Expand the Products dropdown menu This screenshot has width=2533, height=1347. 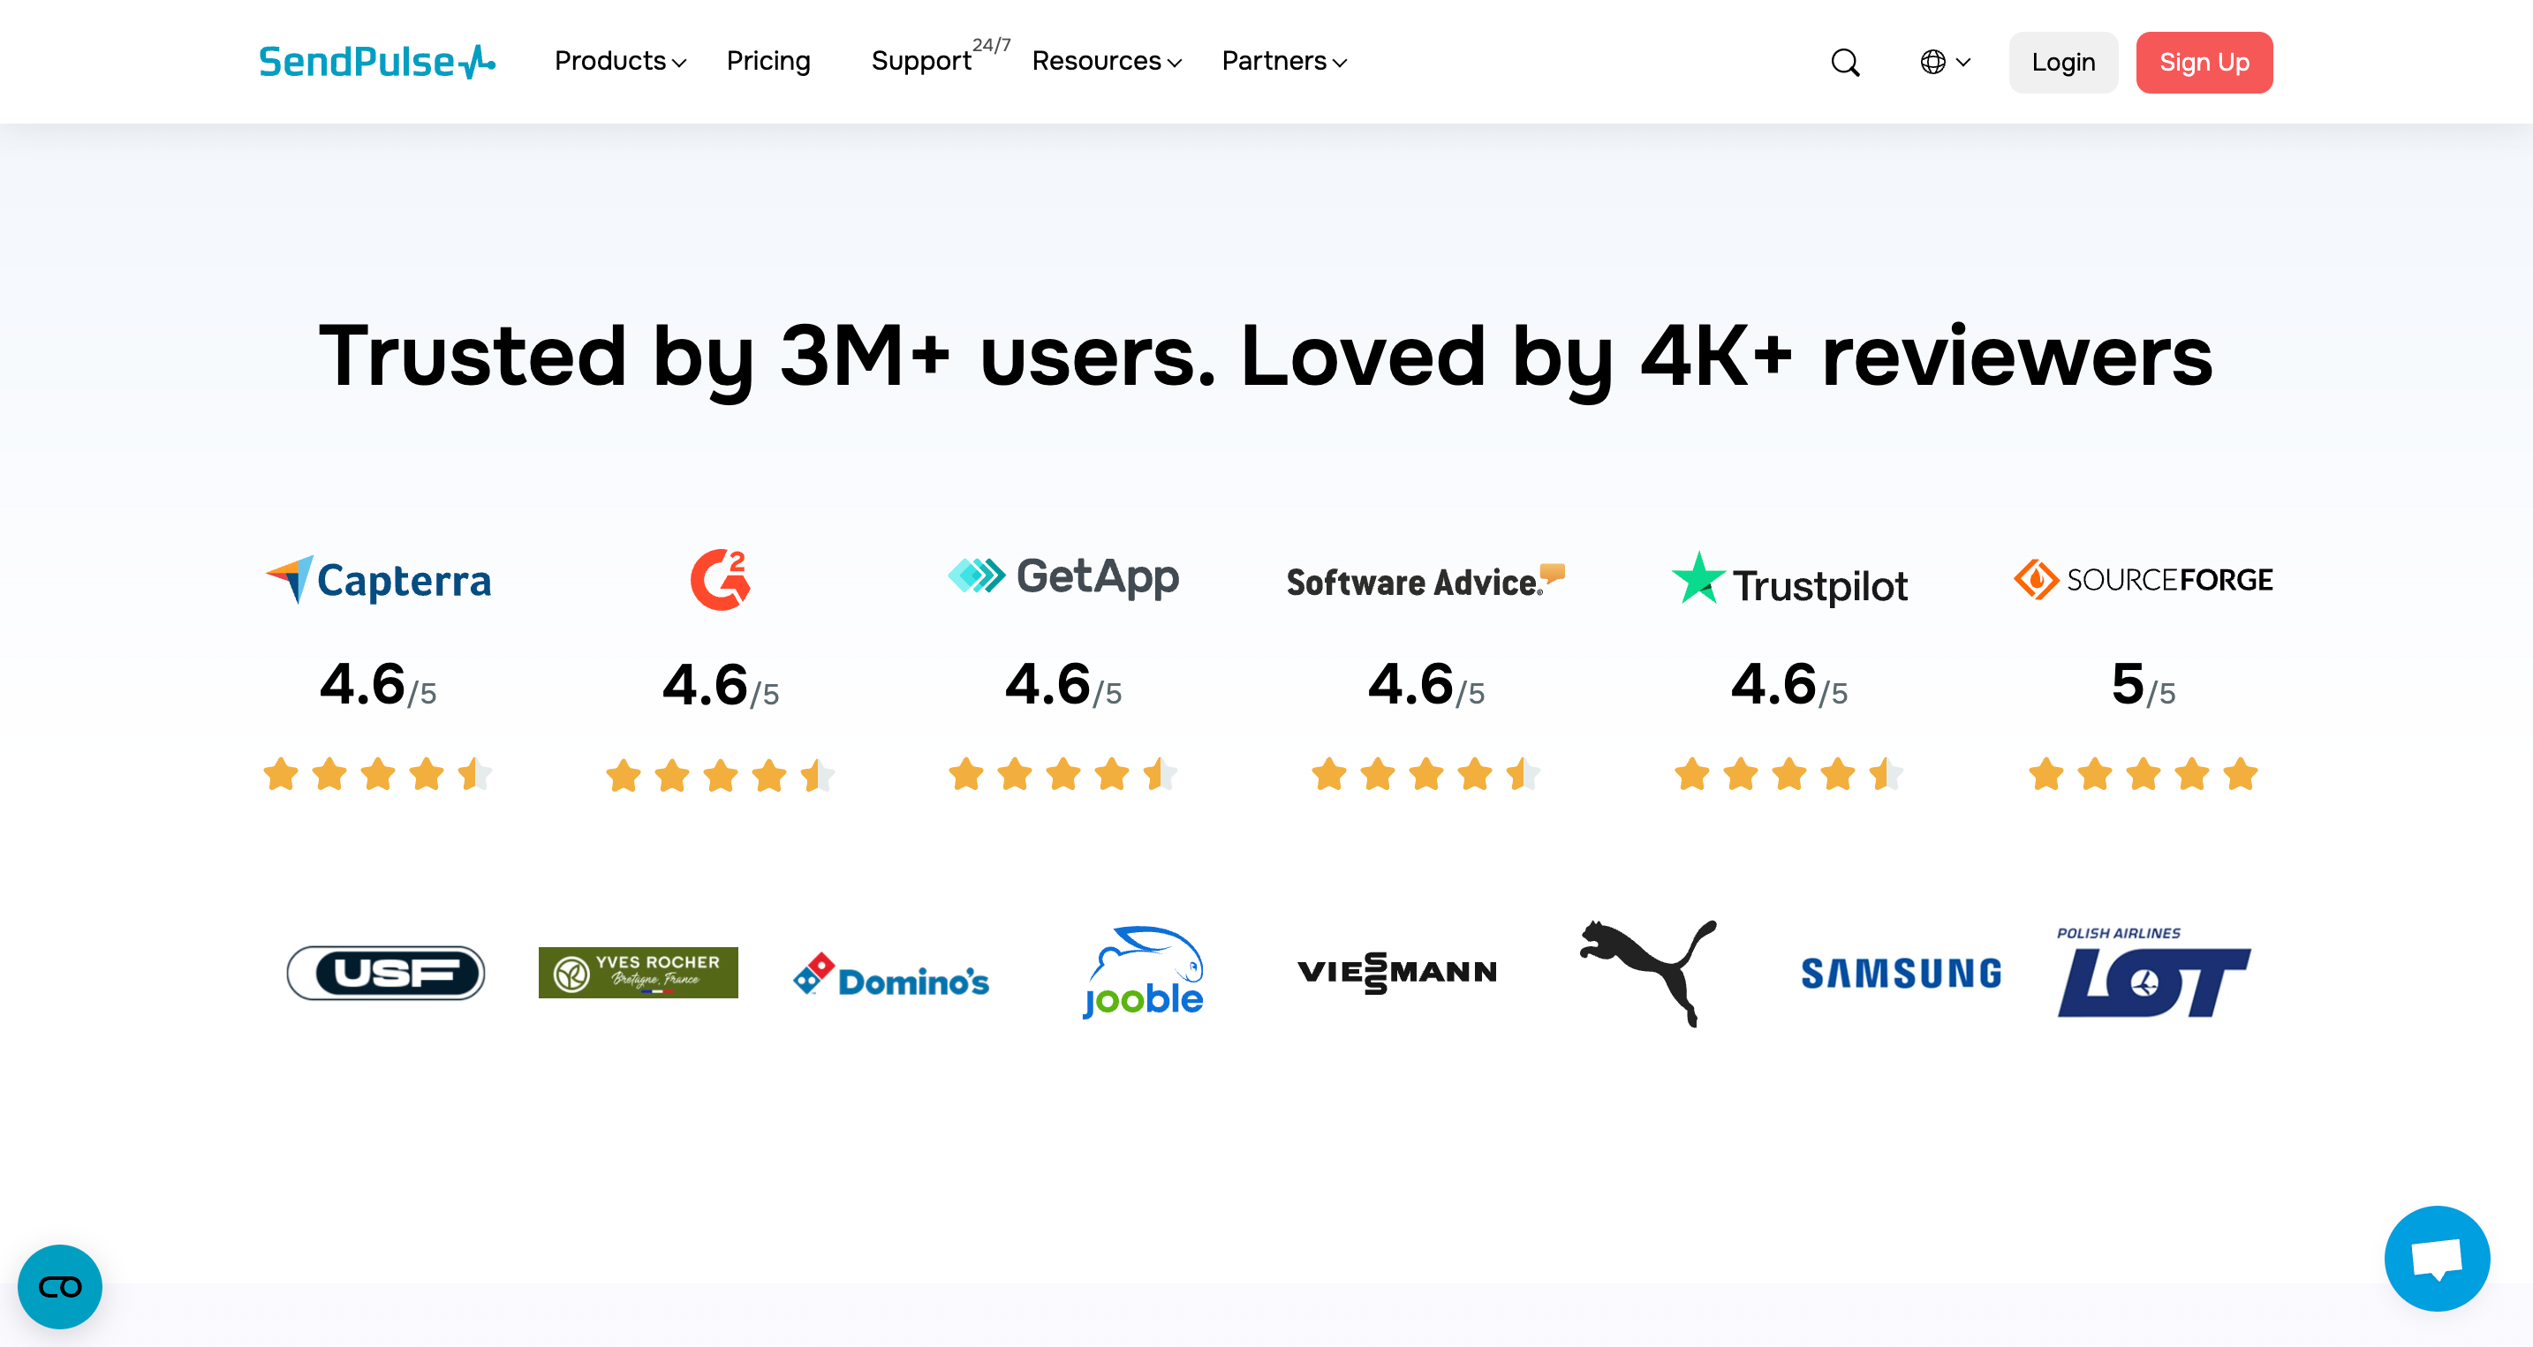[x=619, y=62]
